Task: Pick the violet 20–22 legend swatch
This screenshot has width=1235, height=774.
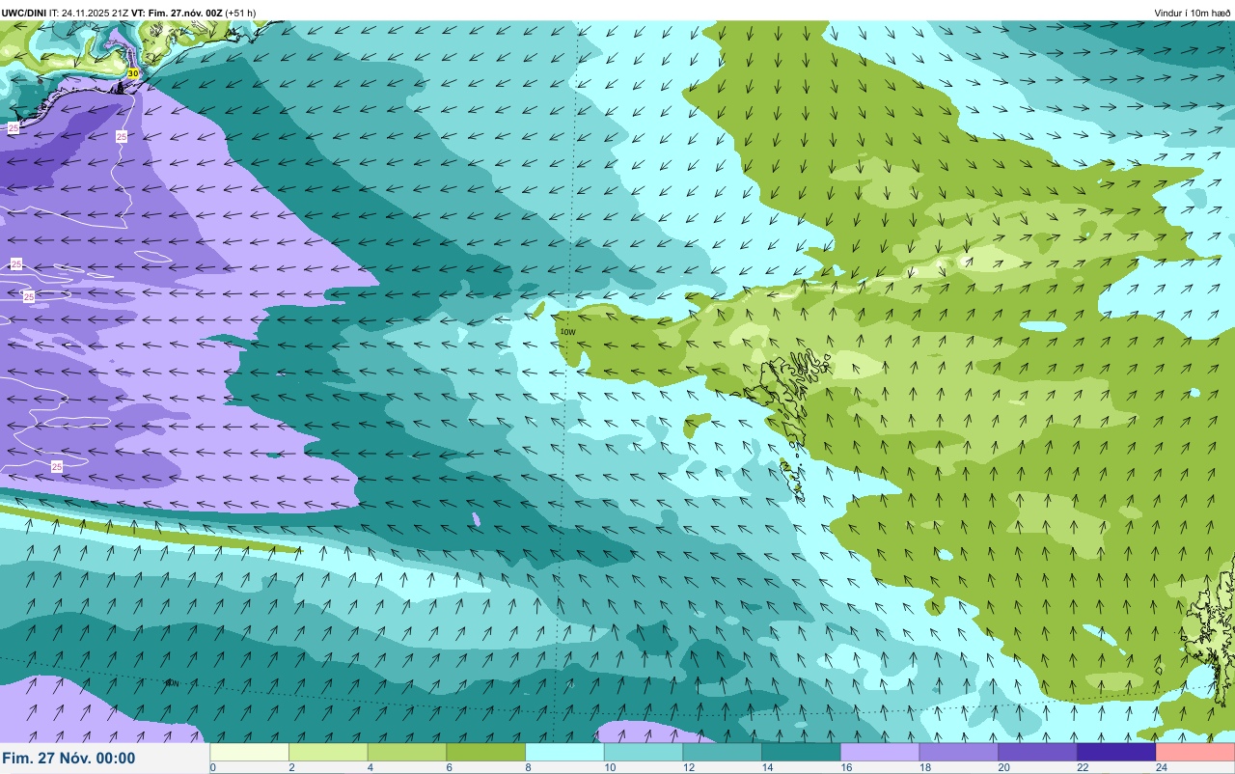Action: [x=1038, y=752]
